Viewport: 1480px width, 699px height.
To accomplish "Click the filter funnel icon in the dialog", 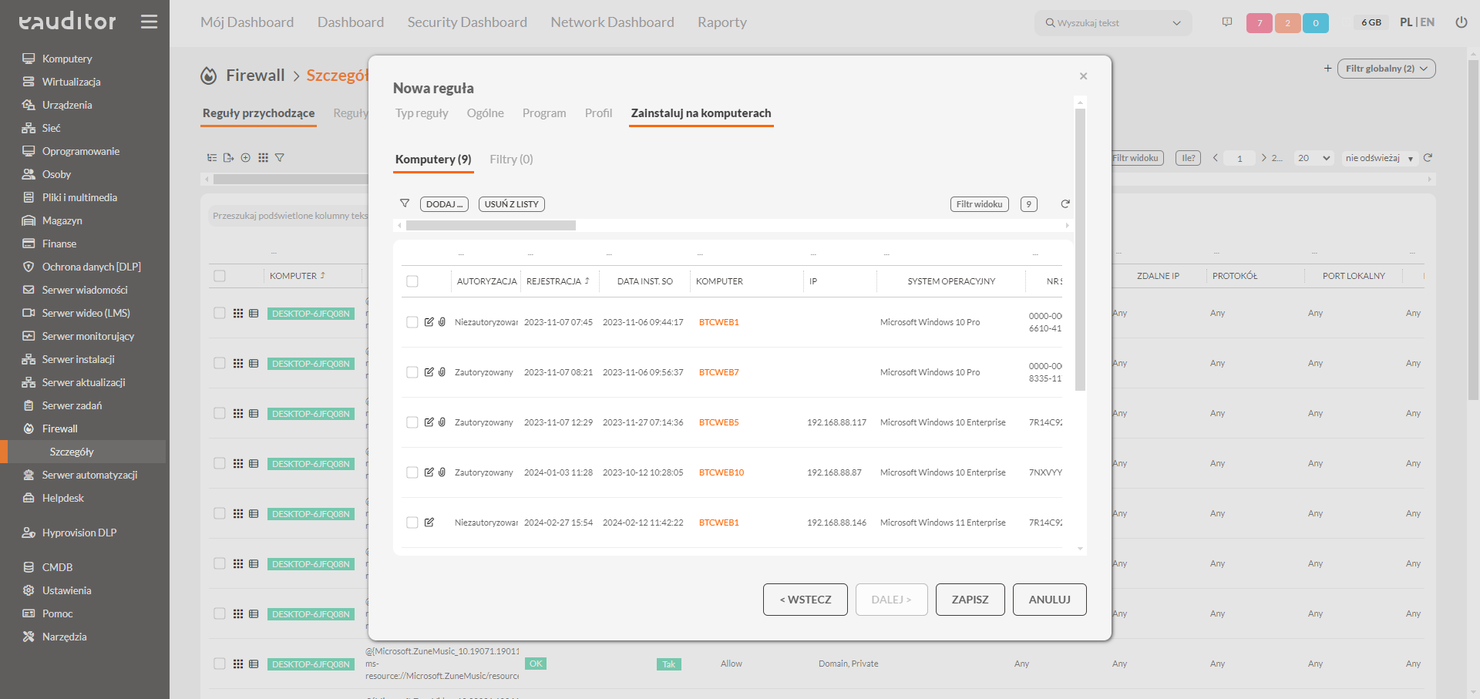I will (405, 203).
